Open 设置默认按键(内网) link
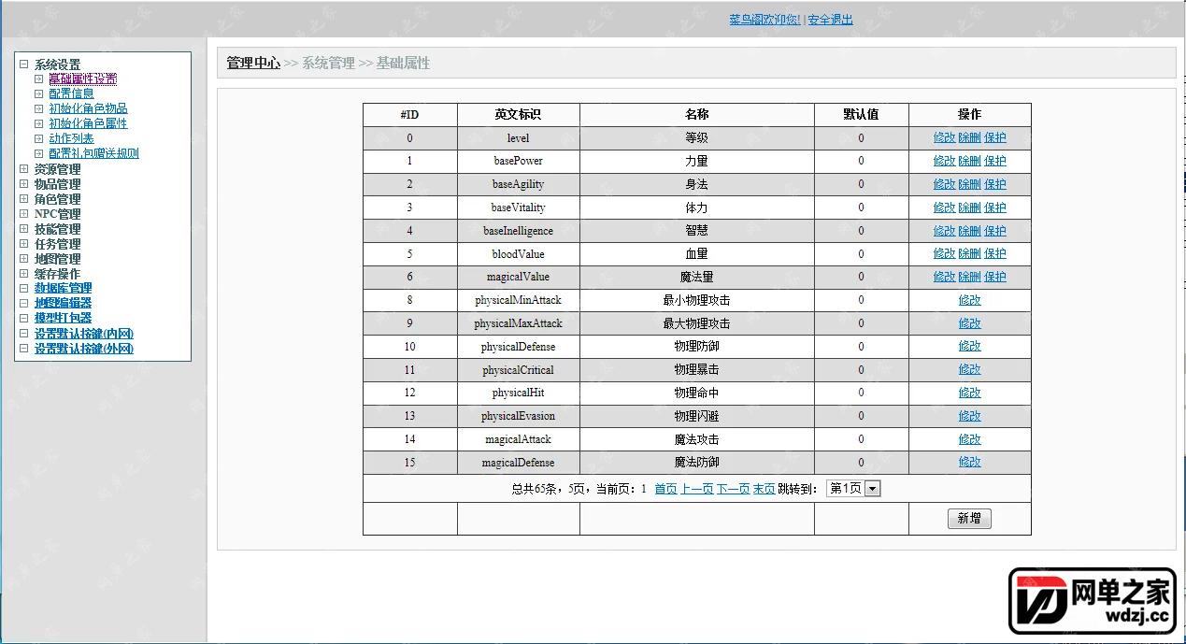 84,334
